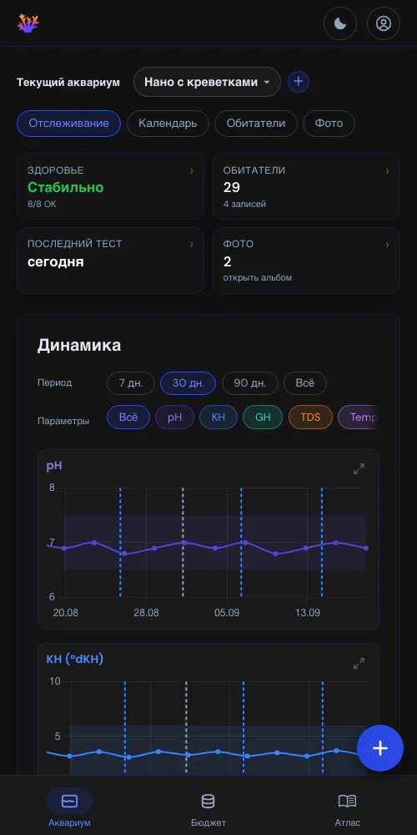Add new aquarium plus button next to dropdown

(x=299, y=82)
